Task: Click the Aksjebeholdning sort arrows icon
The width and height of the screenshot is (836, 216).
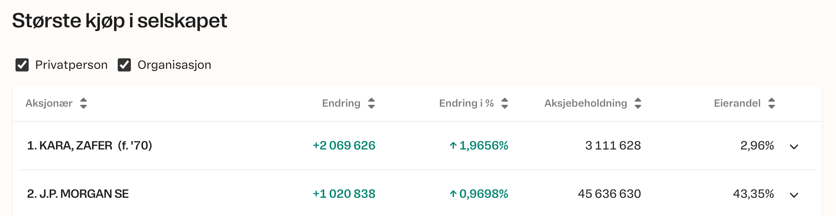Action: point(638,103)
